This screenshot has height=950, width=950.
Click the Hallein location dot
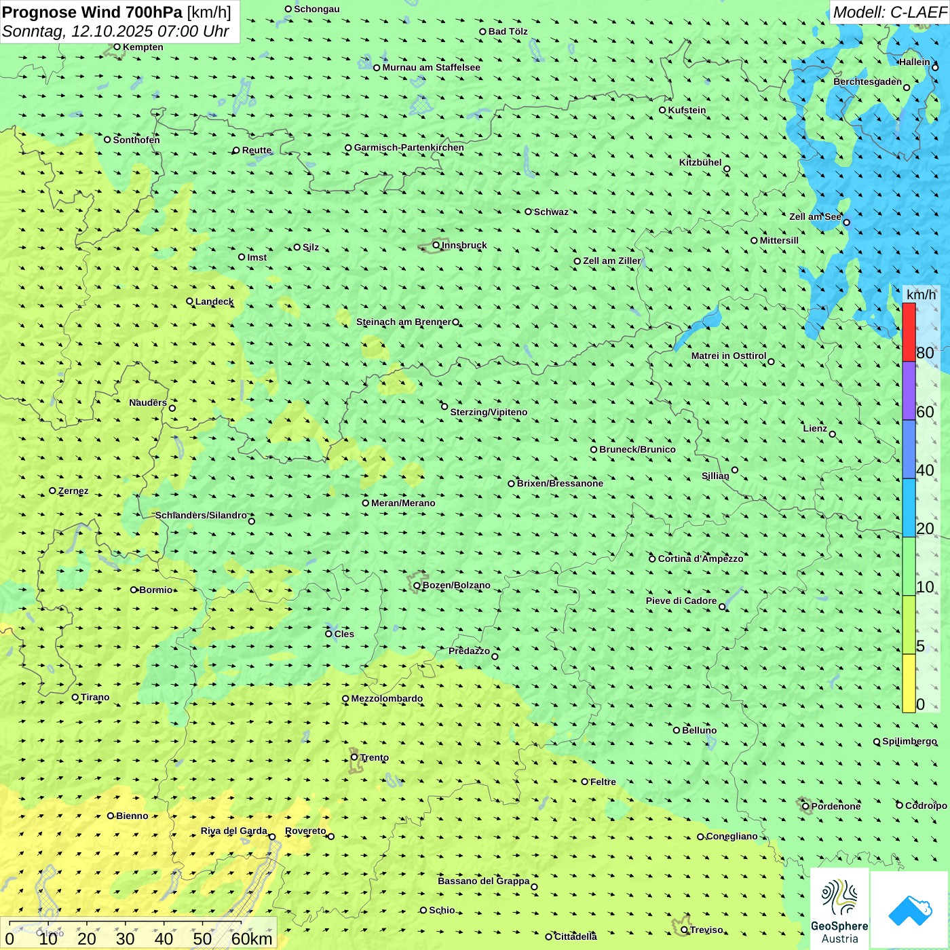pos(935,68)
